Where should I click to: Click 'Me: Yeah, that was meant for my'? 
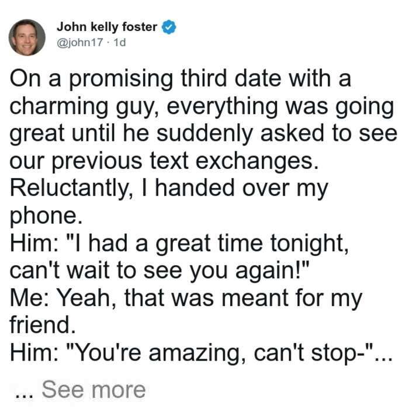click(186, 299)
